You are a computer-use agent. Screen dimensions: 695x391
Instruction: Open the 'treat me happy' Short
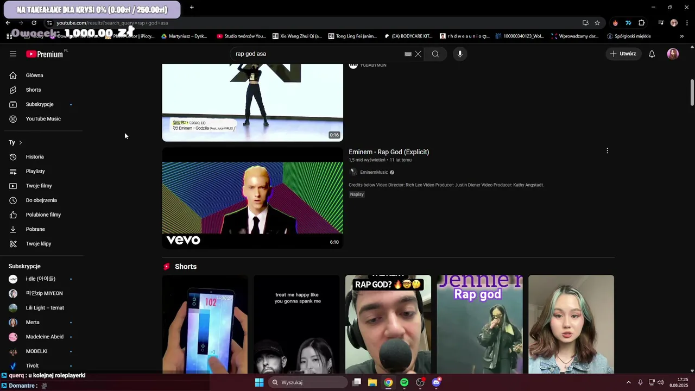(296, 324)
